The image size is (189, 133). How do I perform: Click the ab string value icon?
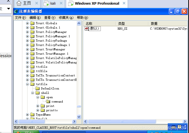(x=87, y=29)
